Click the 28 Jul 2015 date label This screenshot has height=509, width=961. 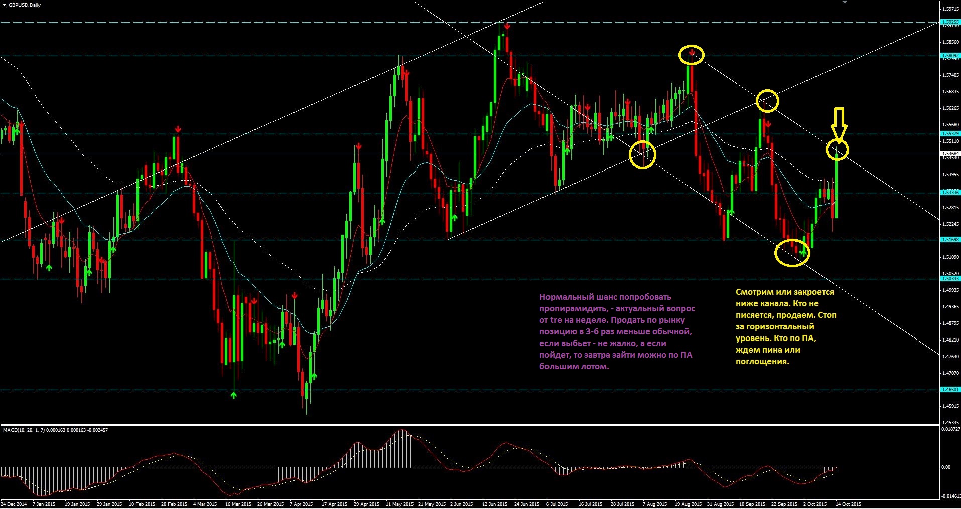(x=623, y=504)
